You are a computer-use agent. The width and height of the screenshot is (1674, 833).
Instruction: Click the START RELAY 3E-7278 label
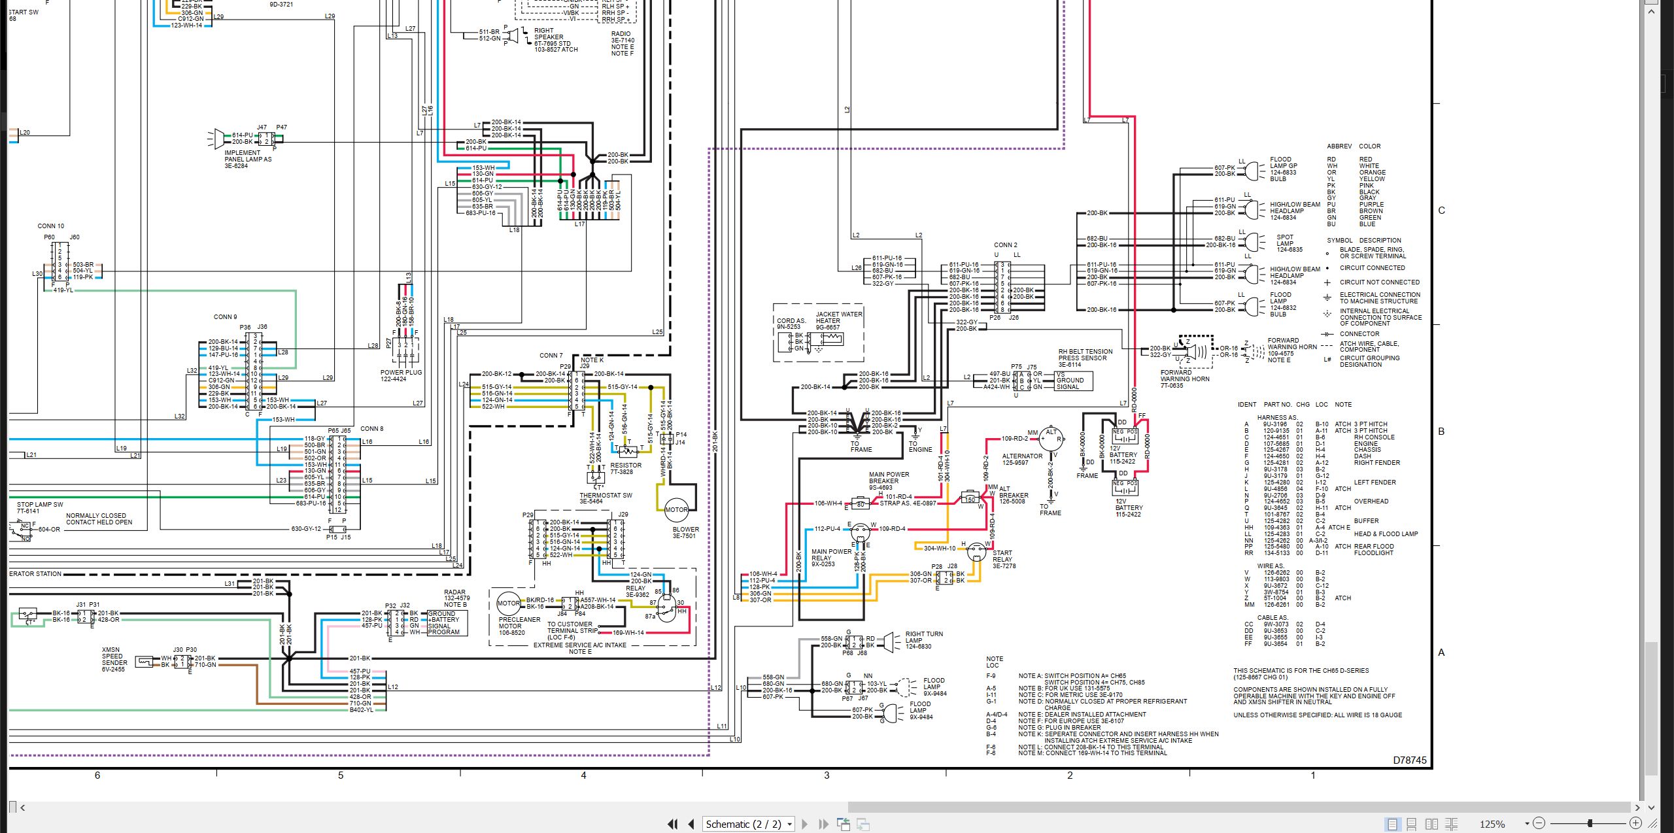click(1004, 559)
